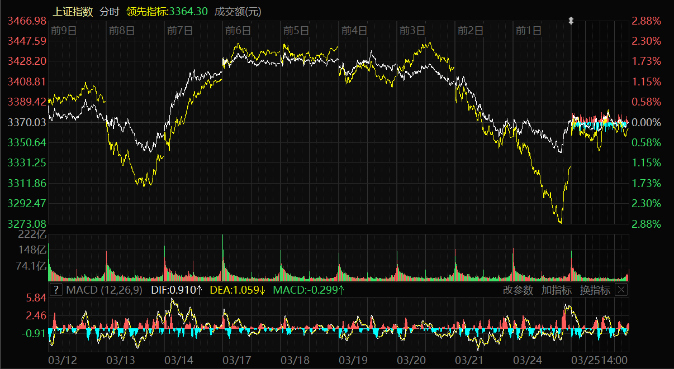Open 改参数 to change MACD parameters
674x369 pixels.
tap(518, 290)
